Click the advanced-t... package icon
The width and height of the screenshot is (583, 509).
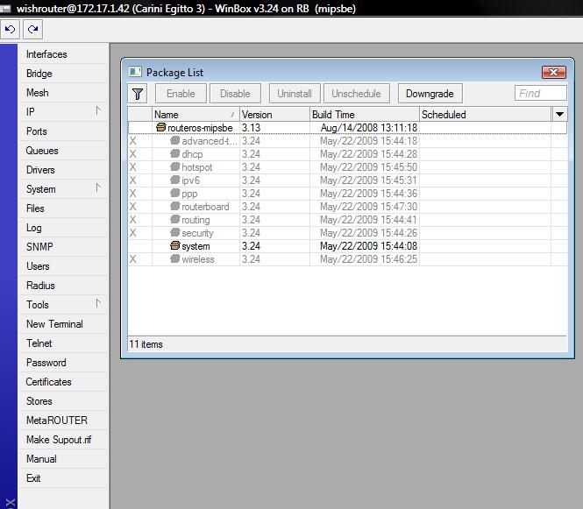point(175,141)
